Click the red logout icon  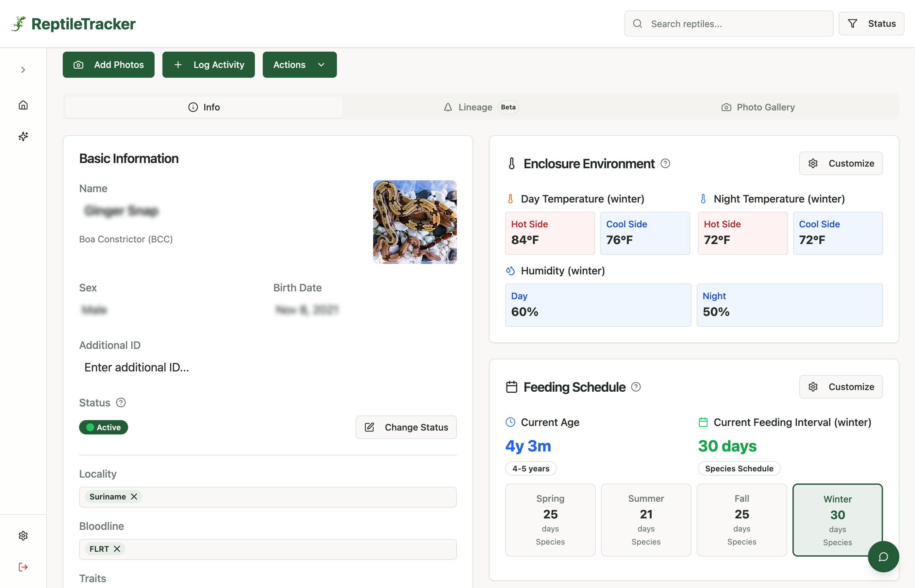tap(23, 567)
